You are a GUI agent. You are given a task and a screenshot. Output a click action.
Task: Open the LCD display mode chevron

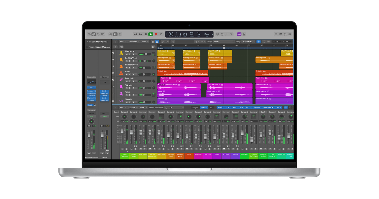tap(212, 34)
